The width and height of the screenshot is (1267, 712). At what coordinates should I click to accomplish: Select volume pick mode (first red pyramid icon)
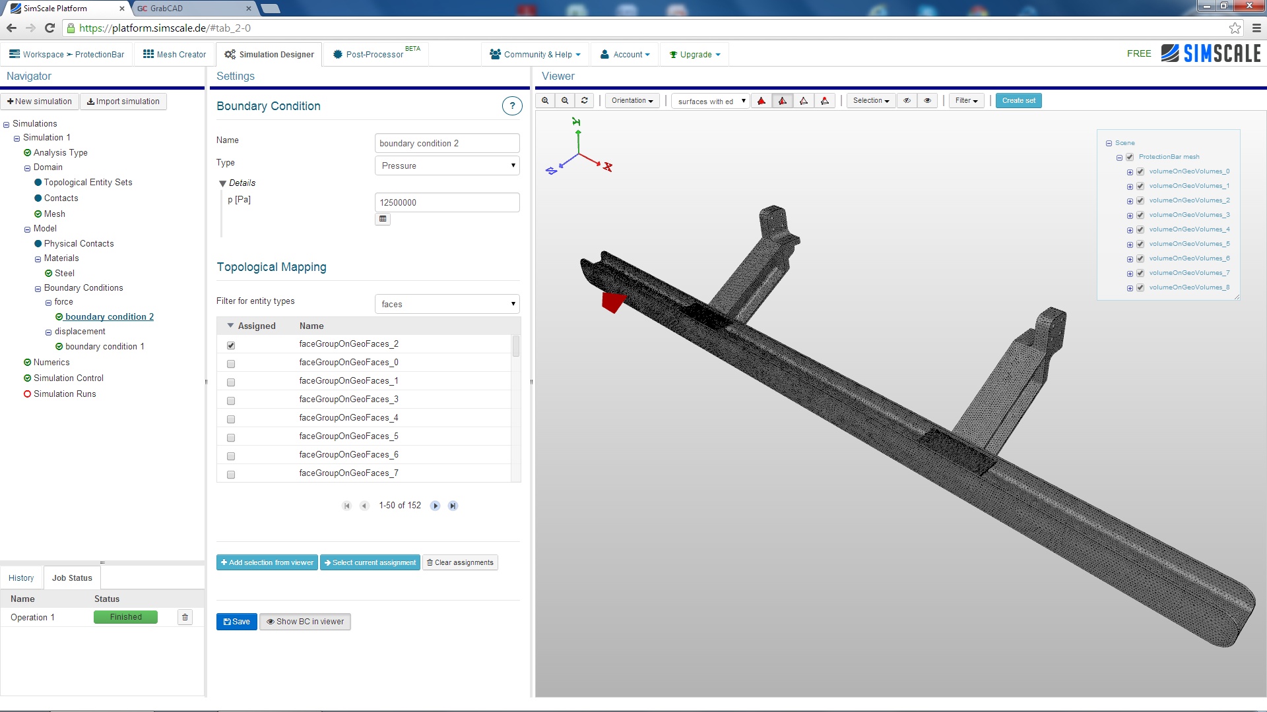pos(762,101)
